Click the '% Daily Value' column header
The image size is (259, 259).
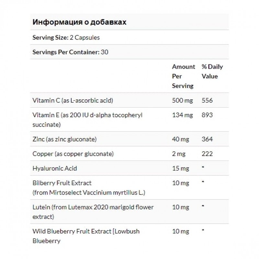[x=212, y=72]
